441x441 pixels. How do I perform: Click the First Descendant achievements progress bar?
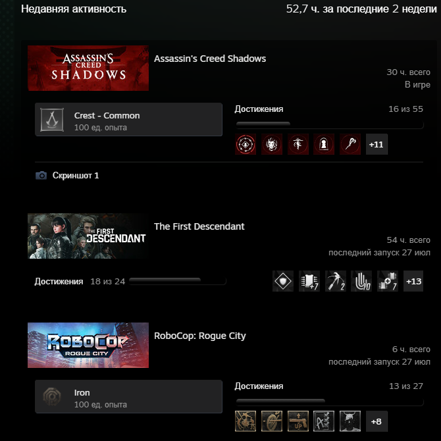click(178, 281)
